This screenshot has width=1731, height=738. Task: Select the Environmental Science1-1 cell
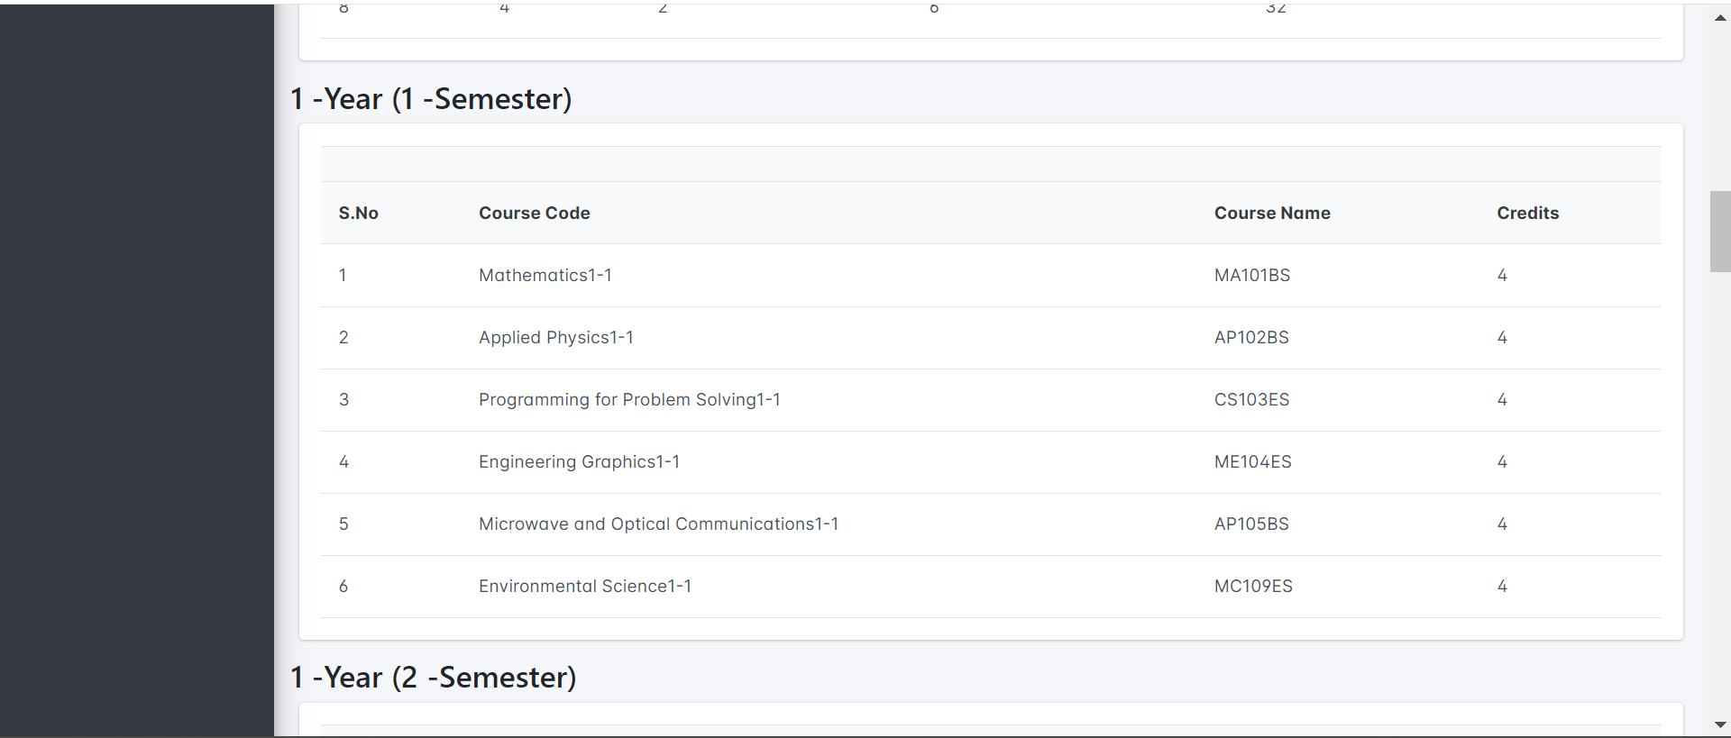click(x=585, y=587)
